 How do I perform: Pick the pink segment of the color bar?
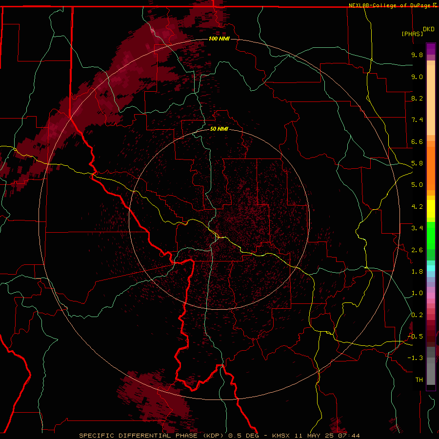431,296
